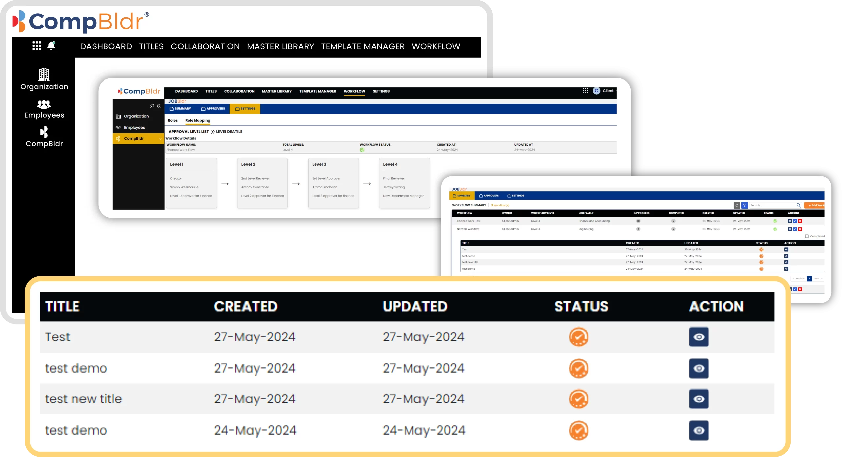844x457 pixels.
Task: Open SETTINGS in the Role Mapping window's menu
Action: tap(381, 91)
